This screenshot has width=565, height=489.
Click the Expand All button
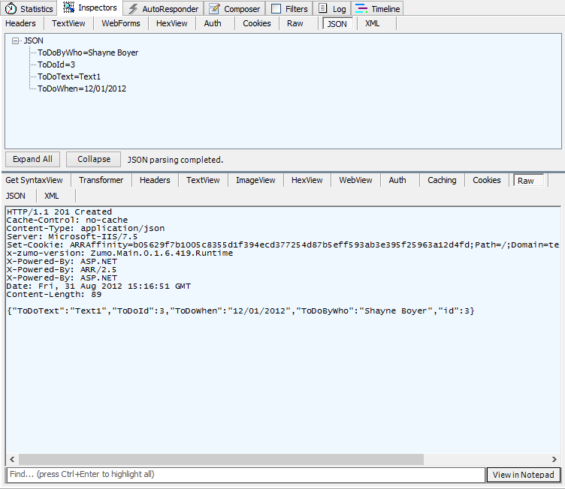coord(32,159)
